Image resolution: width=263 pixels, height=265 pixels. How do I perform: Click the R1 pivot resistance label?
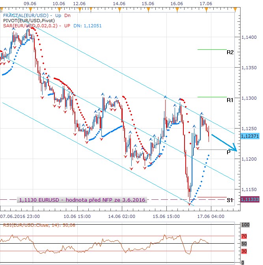pyautogui.click(x=230, y=100)
